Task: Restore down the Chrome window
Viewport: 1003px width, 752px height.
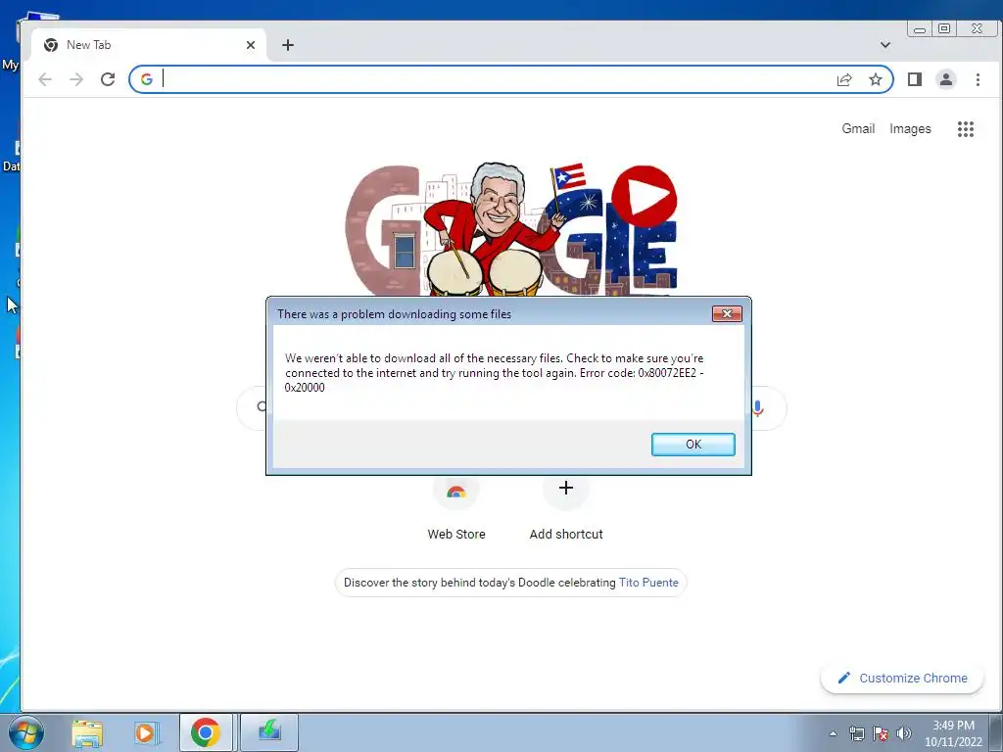Action: tap(943, 28)
